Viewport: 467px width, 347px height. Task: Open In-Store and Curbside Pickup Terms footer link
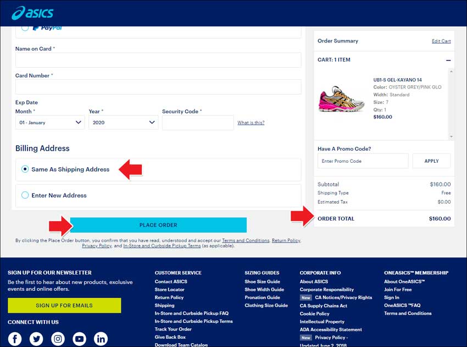[x=193, y=321]
